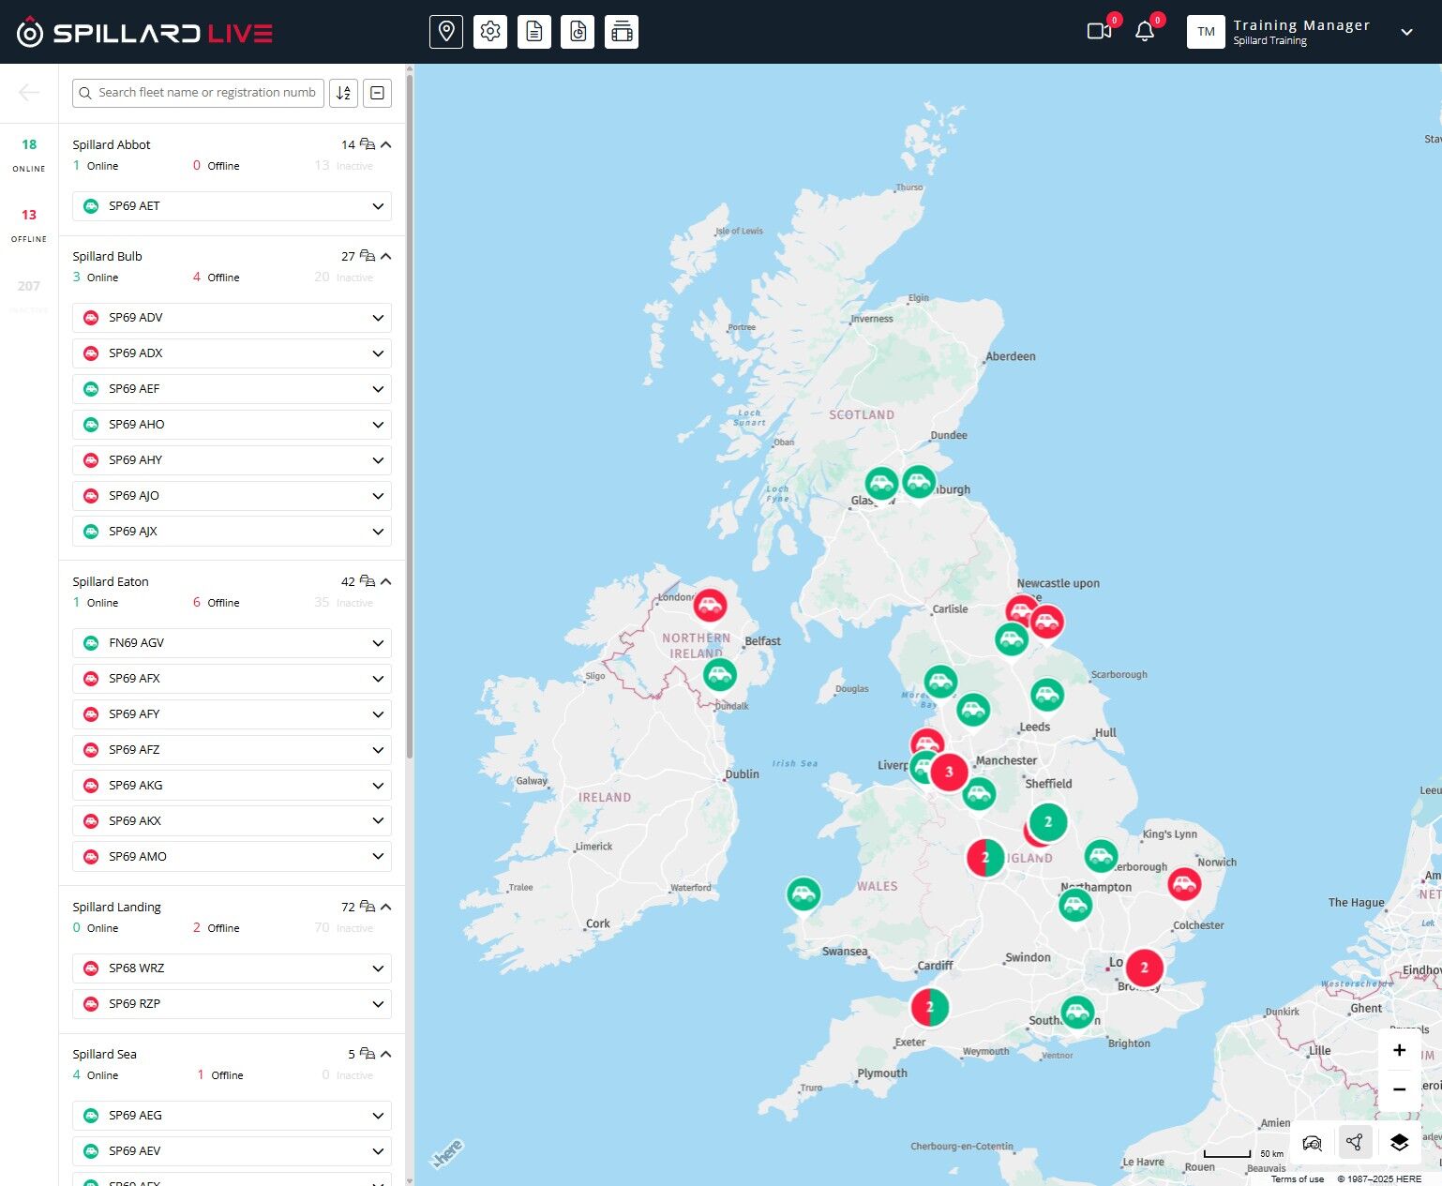Click the "6 Offline" count under Spillard Eaton
The height and width of the screenshot is (1186, 1442).
(x=217, y=603)
